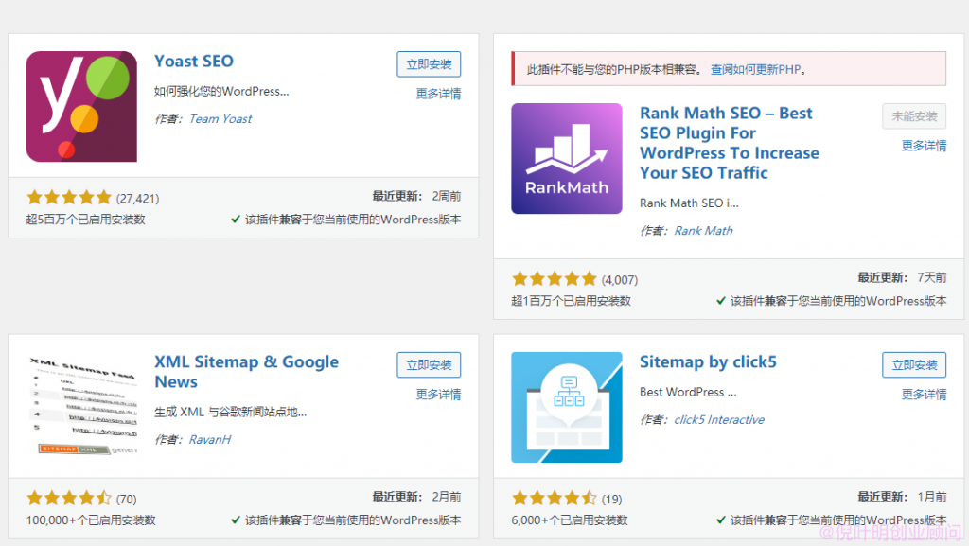Click the (70) rating count
Viewport: 969px width, 546px height.
(127, 499)
